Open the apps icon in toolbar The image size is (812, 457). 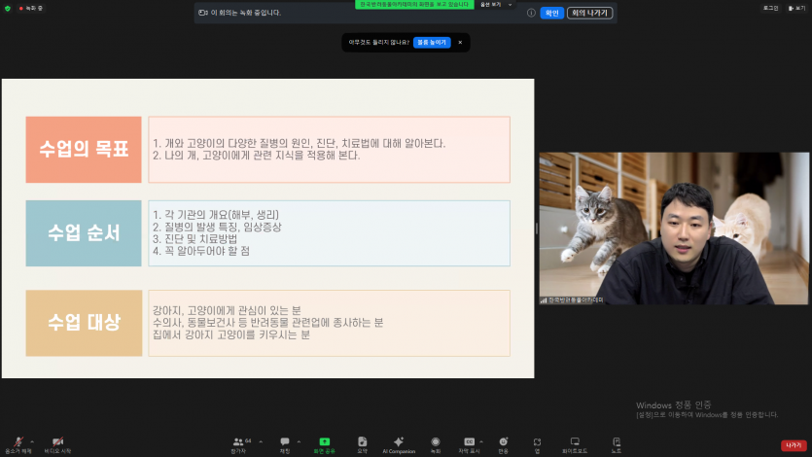(x=537, y=442)
